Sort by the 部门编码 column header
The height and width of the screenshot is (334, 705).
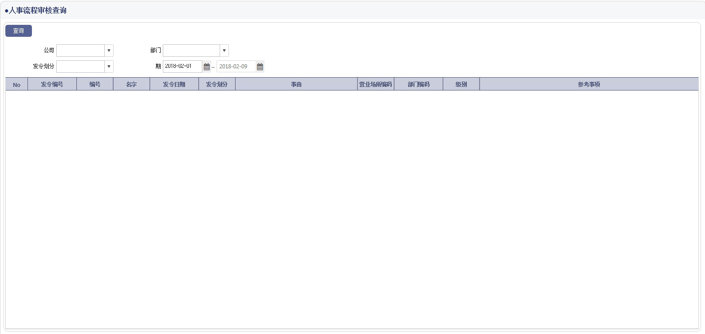pyautogui.click(x=418, y=84)
